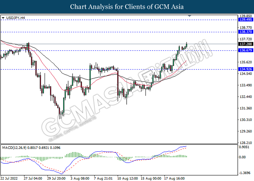Image resolution: width=254 pixels, height=181 pixels.
Task: Click the 130.310 price scale value
Action: pos(246,120)
